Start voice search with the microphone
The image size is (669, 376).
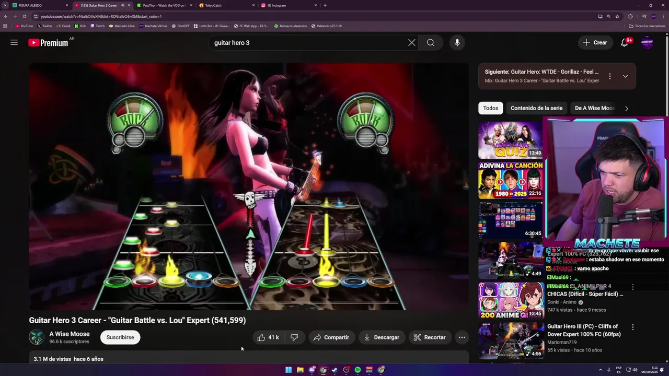pyautogui.click(x=457, y=43)
